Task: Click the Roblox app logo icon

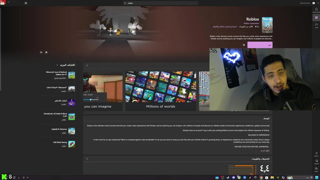Action: [x=267, y=25]
